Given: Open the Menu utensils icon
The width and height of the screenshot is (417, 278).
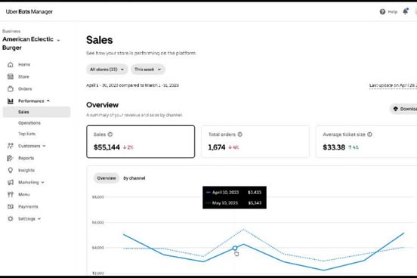Looking at the screenshot, I should [x=11, y=194].
